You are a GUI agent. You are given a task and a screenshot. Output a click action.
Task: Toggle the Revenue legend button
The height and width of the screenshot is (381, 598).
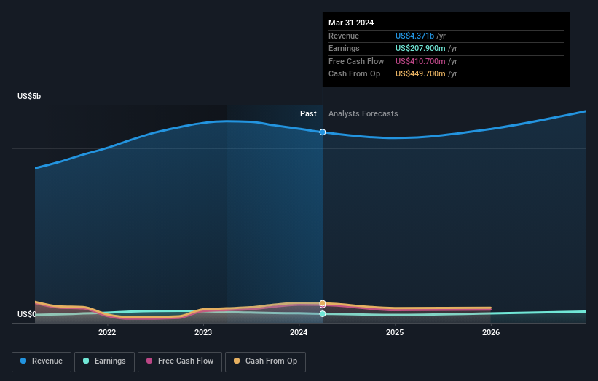[x=42, y=361]
